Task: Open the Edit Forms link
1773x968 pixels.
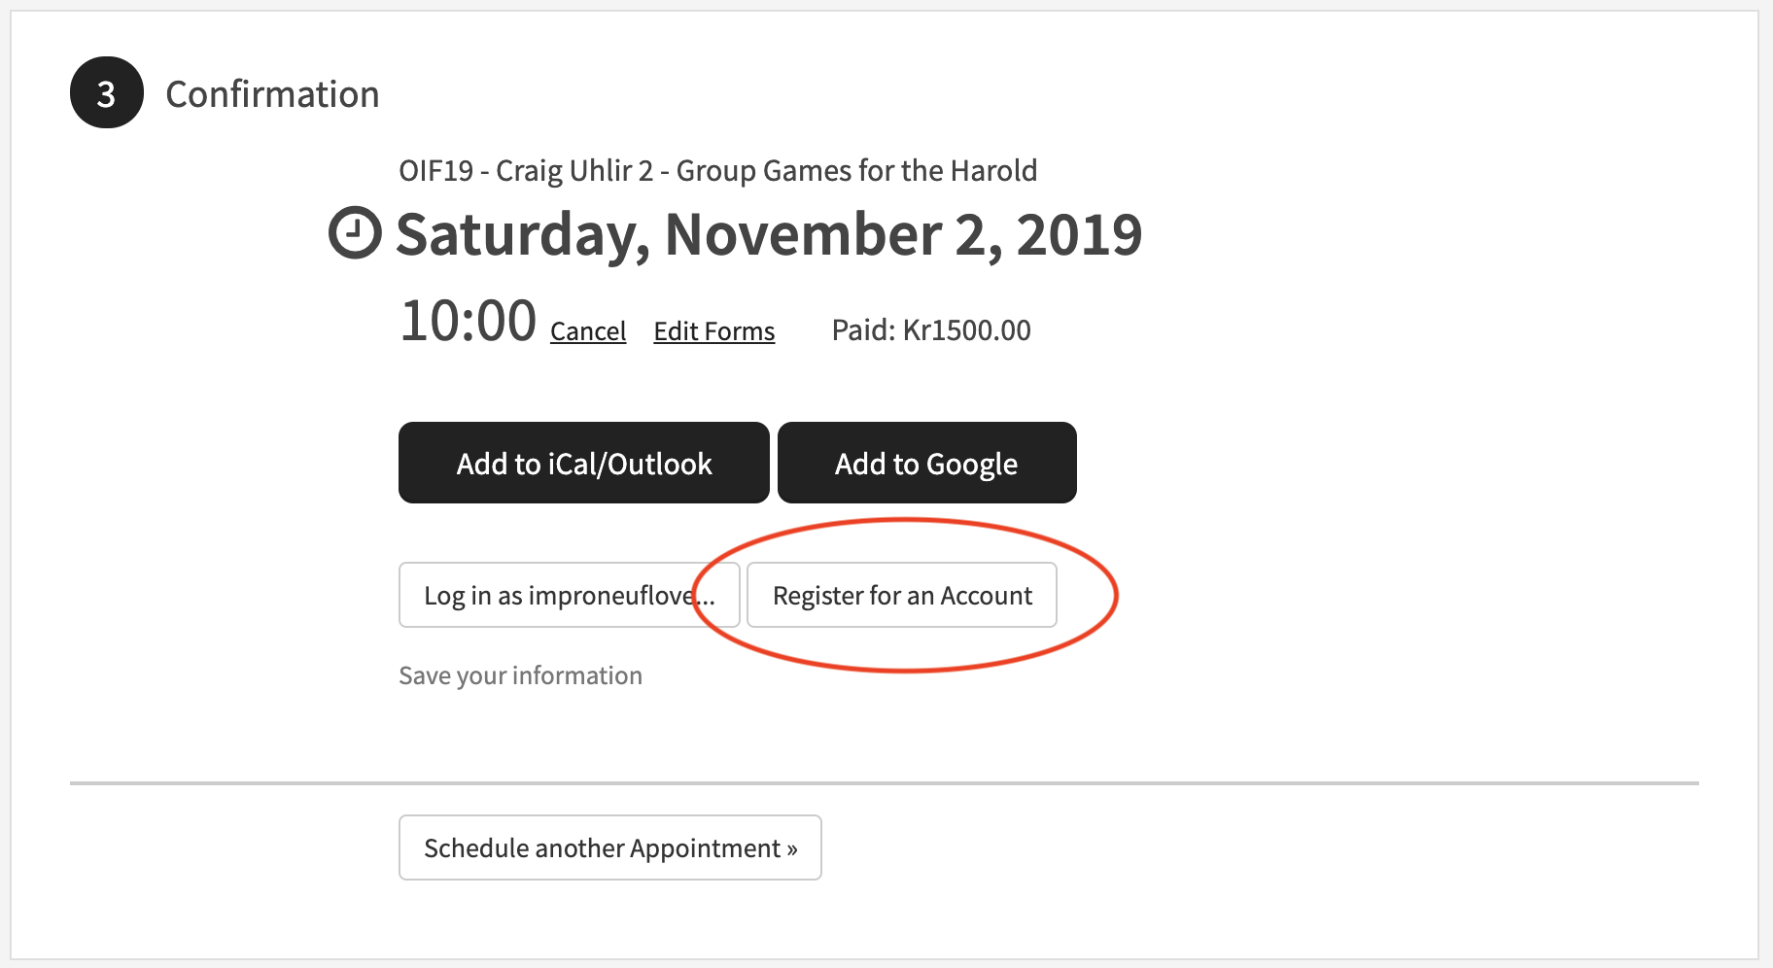Action: [x=714, y=331]
